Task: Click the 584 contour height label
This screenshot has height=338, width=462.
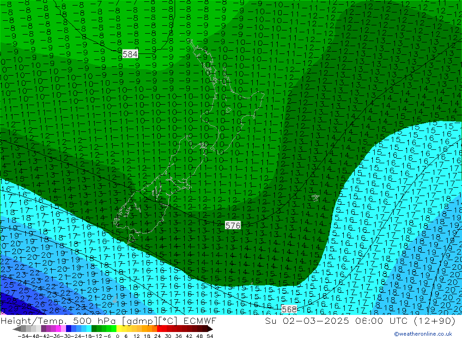Action: [x=130, y=54]
